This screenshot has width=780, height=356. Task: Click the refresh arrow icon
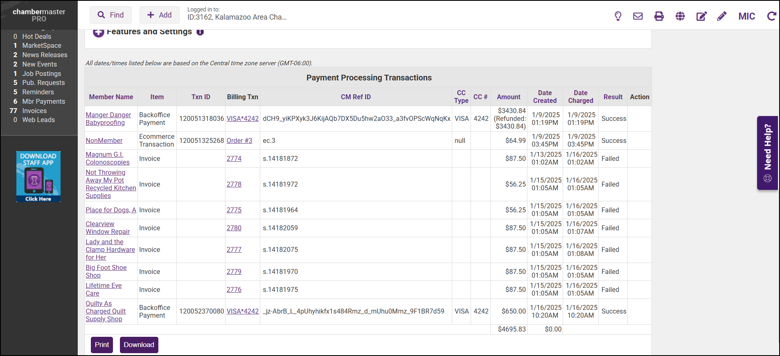[x=771, y=16]
